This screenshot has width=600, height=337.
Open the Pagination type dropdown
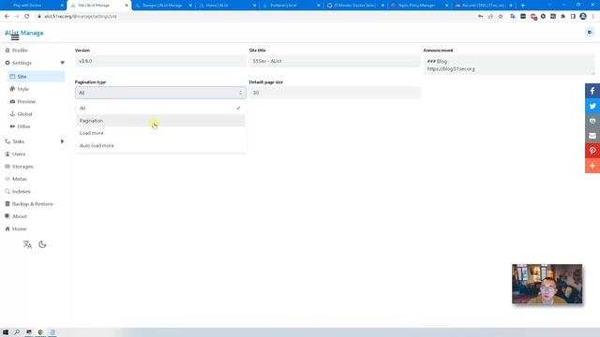(160, 93)
